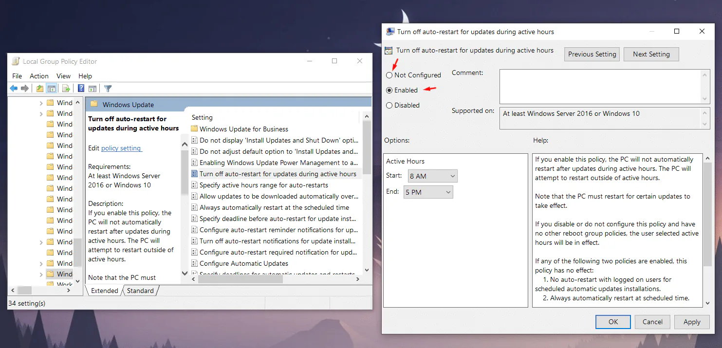Click the folder icon of the Work tree item
Screen dimensions: 722x348
click(x=50, y=284)
